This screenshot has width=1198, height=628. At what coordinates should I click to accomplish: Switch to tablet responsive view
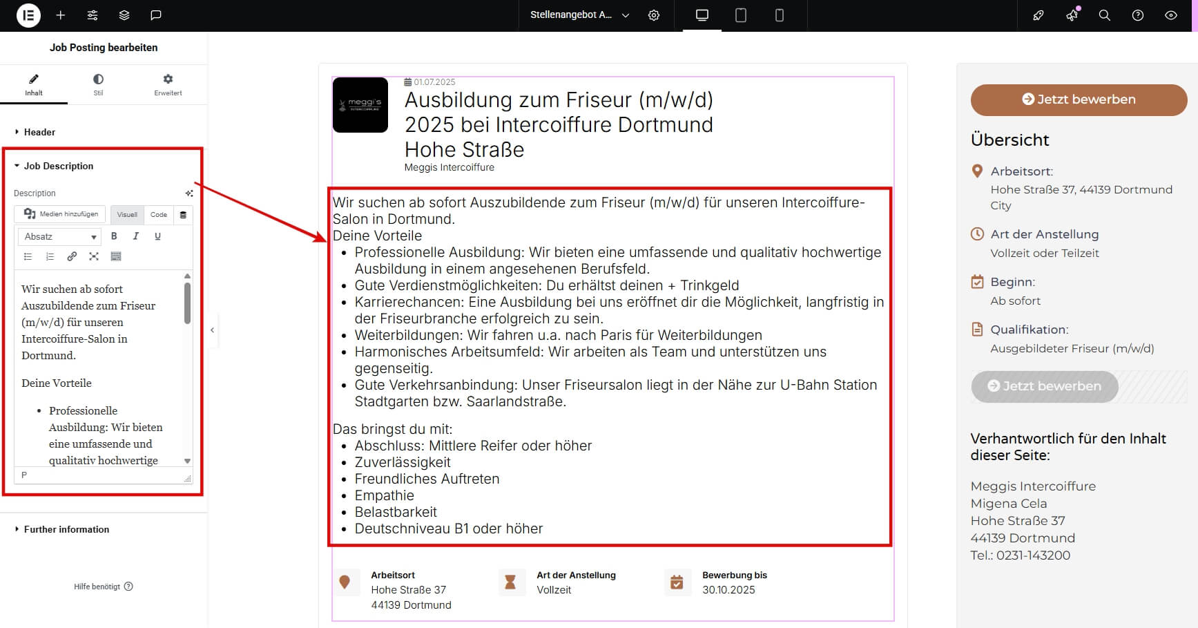tap(740, 15)
